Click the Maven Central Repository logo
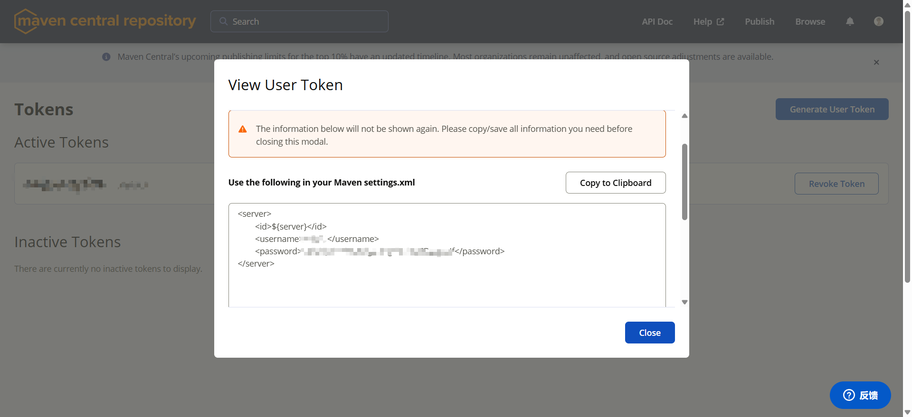The height and width of the screenshot is (417, 912). point(105,21)
